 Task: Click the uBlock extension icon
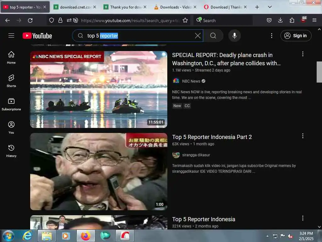[303, 20]
